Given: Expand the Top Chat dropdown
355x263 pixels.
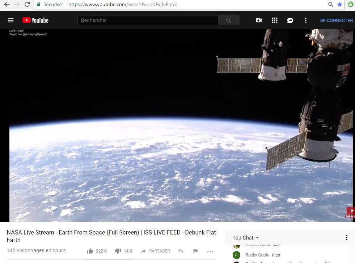Looking at the screenshot, I should pyautogui.click(x=246, y=238).
